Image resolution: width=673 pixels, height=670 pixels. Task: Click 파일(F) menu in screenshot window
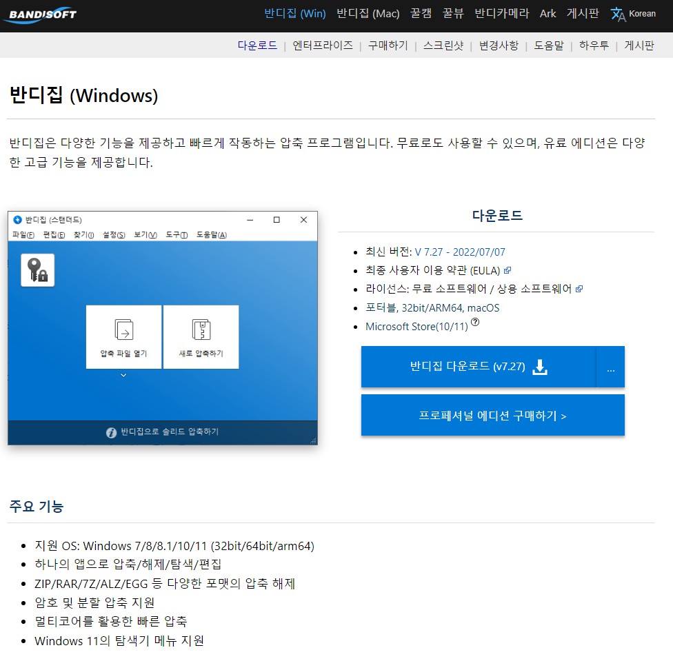23,234
